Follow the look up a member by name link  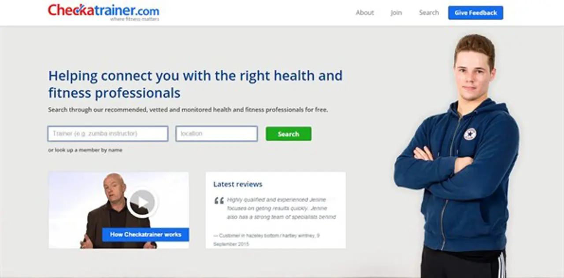coord(85,150)
